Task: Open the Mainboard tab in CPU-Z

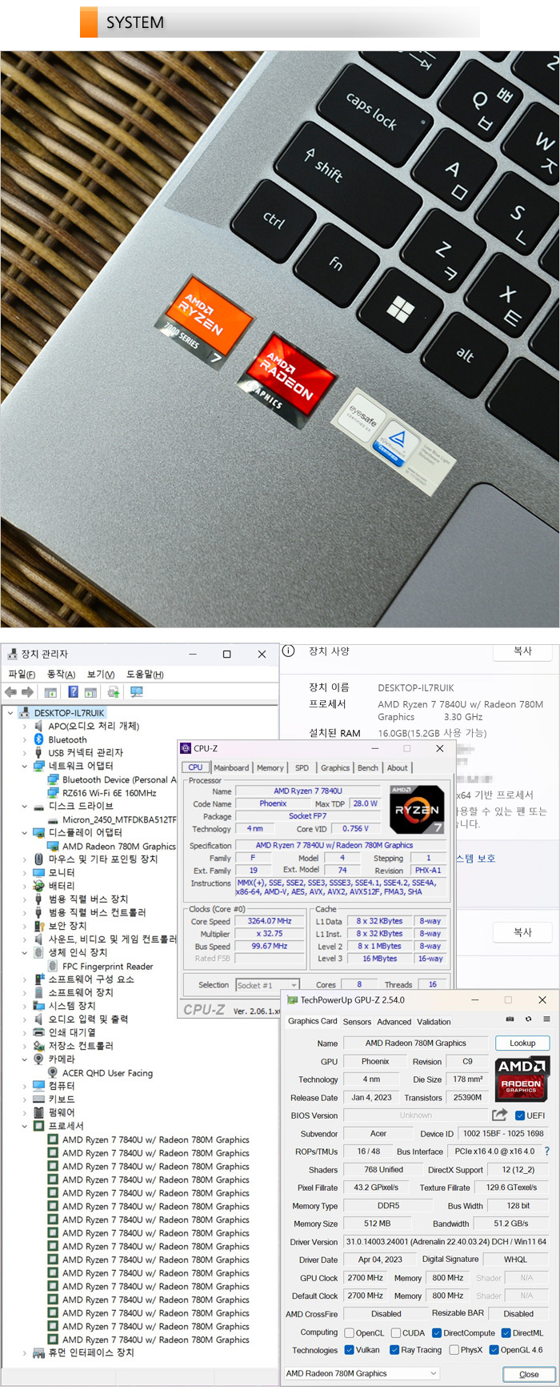Action: point(231,767)
